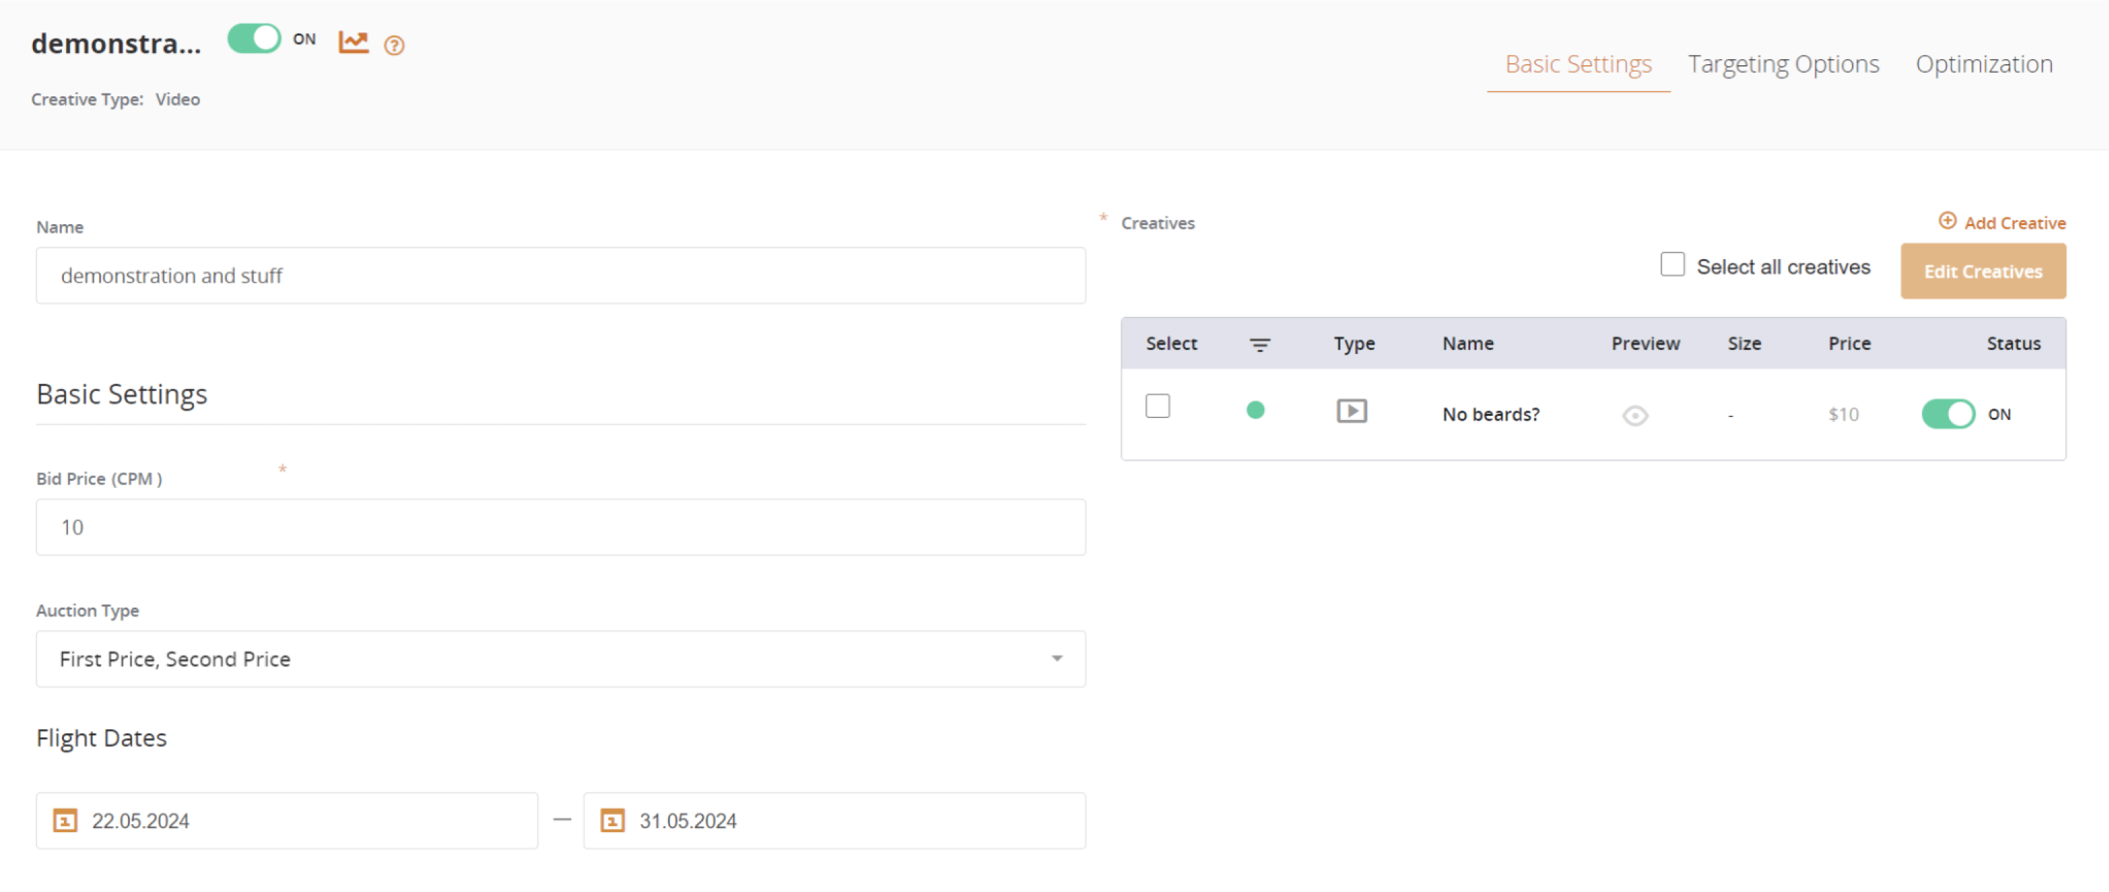Viewport: 2109px width, 892px height.
Task: Click the end date calendar icon
Action: click(612, 820)
